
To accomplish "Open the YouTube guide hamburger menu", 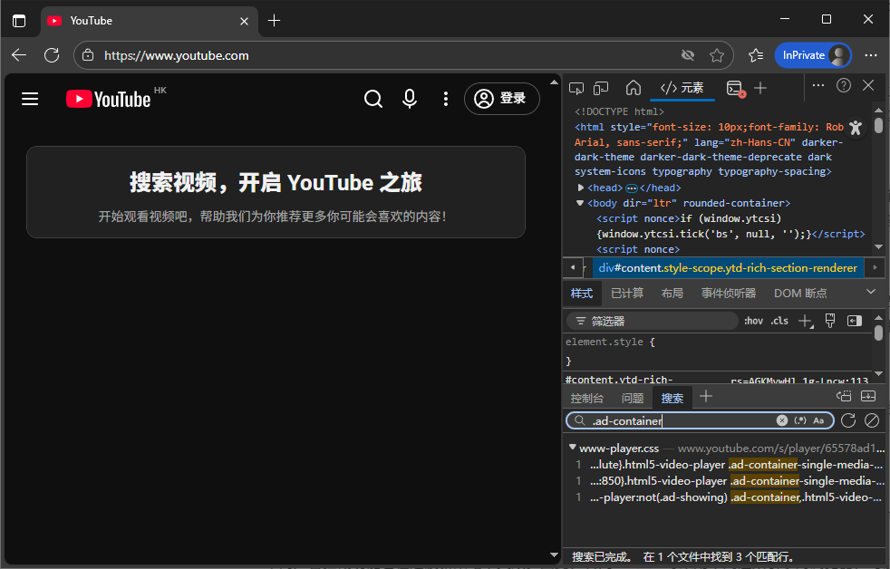I will point(30,98).
